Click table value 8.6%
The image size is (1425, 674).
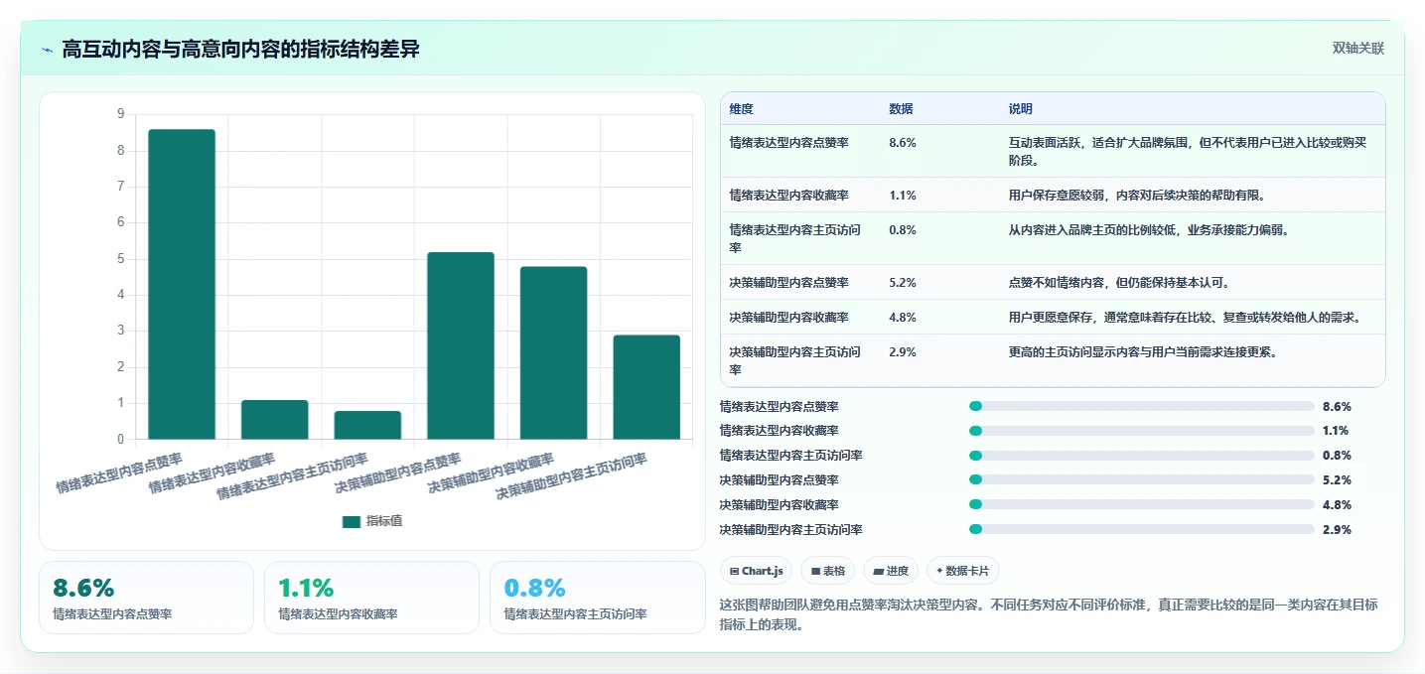pos(903,143)
